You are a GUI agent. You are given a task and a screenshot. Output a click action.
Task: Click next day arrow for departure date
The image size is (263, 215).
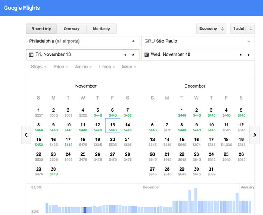pyautogui.click(x=133, y=55)
